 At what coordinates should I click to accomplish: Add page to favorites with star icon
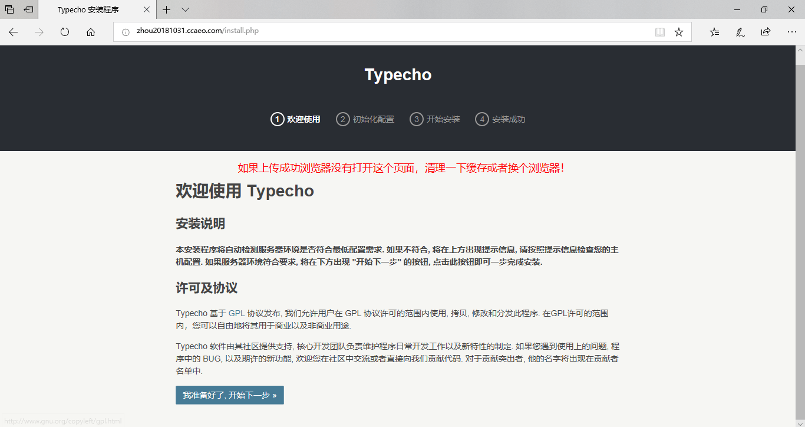coord(679,32)
